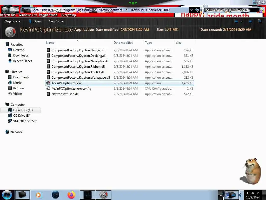This screenshot has height=200, width=266.
Task: Click ComponentFactory.Krypton.Ribbon.dll file name
Action: pos(78,67)
